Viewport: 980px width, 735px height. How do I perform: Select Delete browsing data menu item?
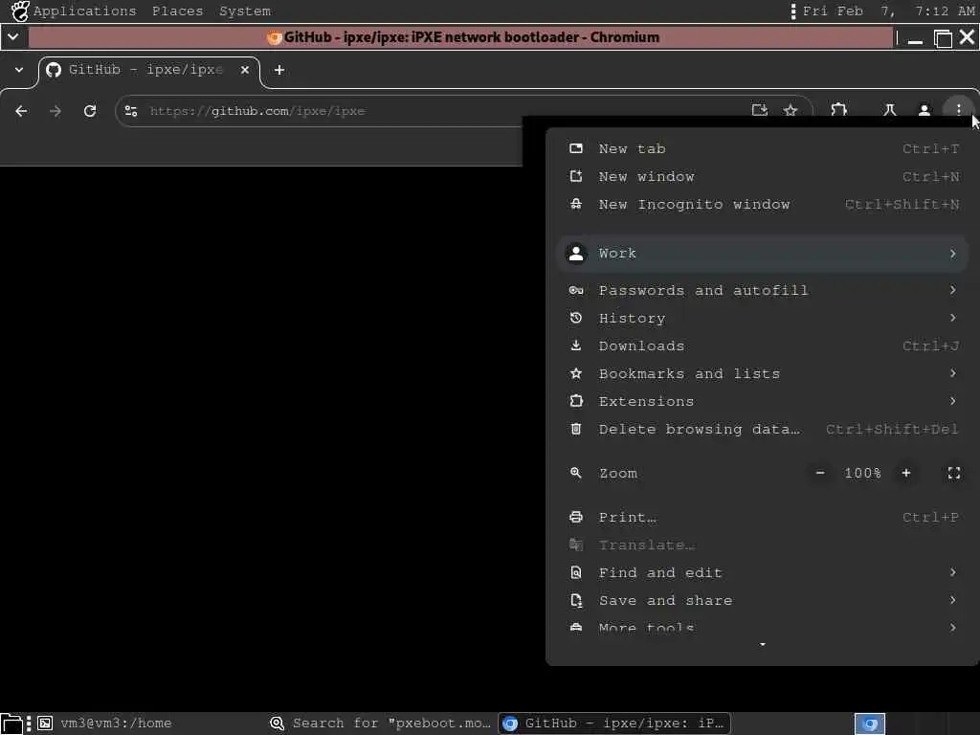(763, 430)
